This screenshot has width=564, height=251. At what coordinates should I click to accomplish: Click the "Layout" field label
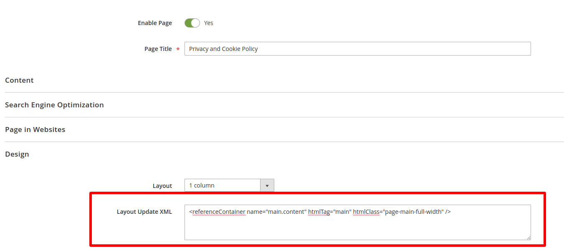click(x=162, y=186)
